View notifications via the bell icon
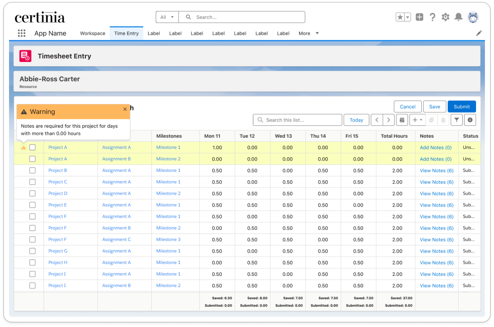 point(459,17)
